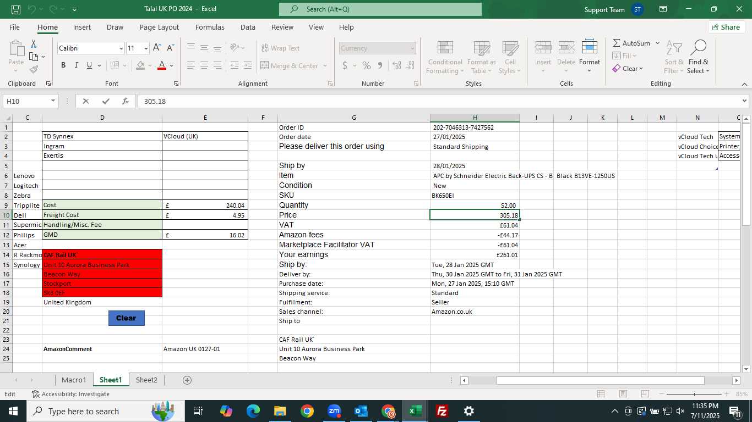Expand the formula bar chevron
Screen dimensions: 752x422
pos(745,101)
